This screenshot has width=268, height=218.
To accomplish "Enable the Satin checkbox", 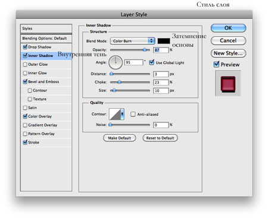I will (x=25, y=108).
